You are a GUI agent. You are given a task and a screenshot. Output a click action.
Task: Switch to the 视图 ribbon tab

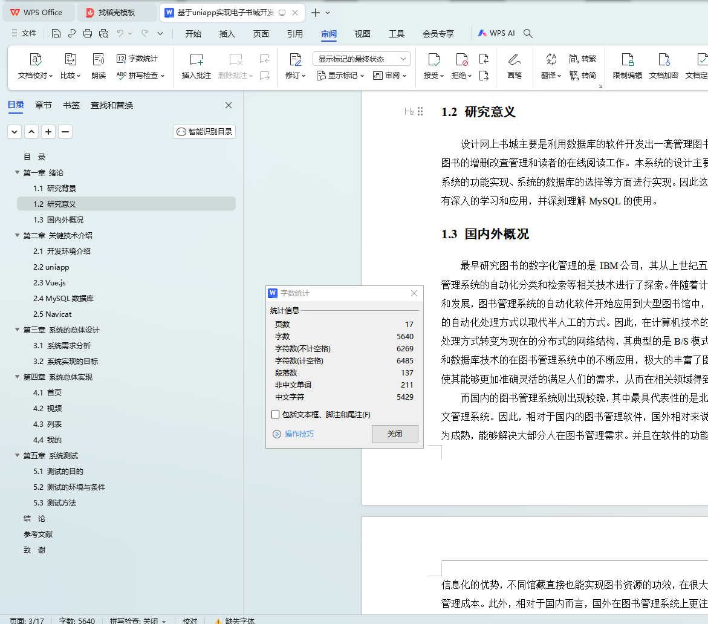pyautogui.click(x=363, y=34)
